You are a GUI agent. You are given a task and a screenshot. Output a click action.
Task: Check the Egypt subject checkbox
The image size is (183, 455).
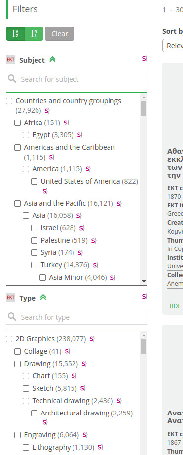click(26, 135)
